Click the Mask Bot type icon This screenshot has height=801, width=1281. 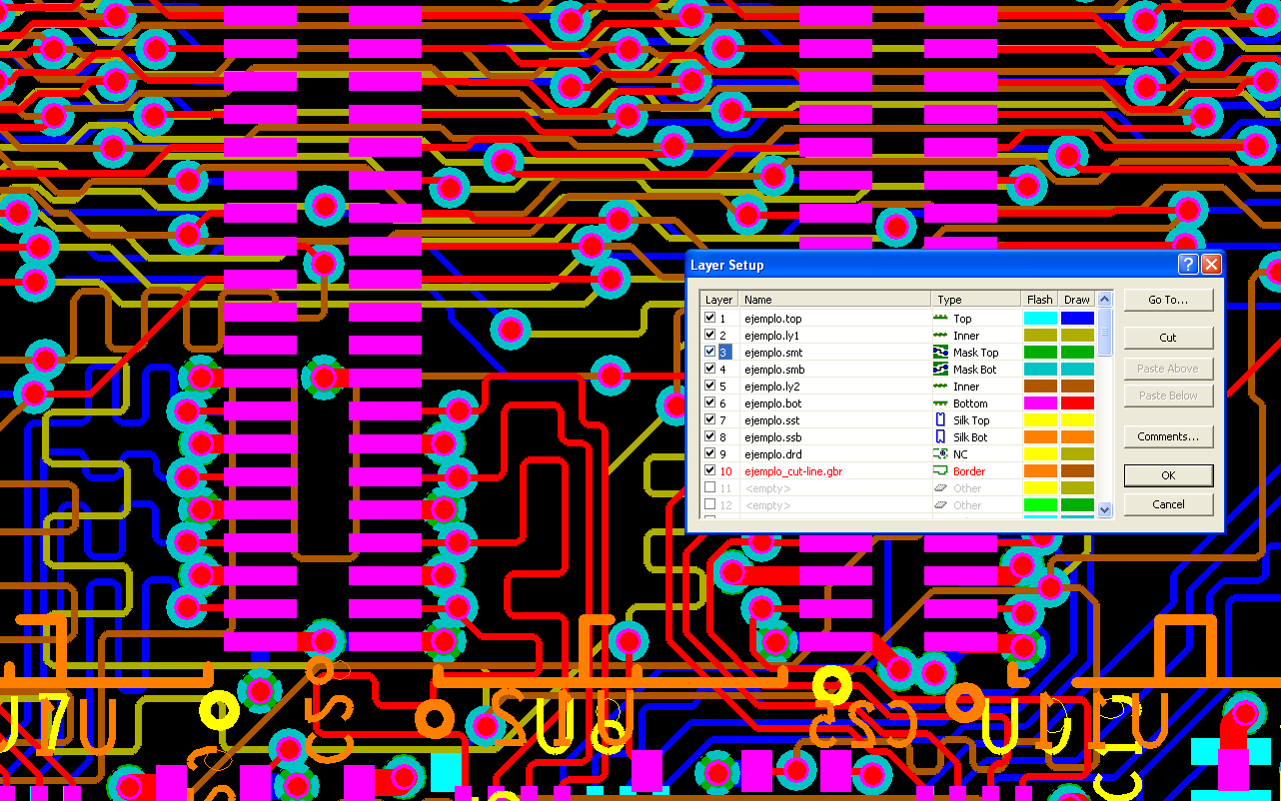point(939,370)
